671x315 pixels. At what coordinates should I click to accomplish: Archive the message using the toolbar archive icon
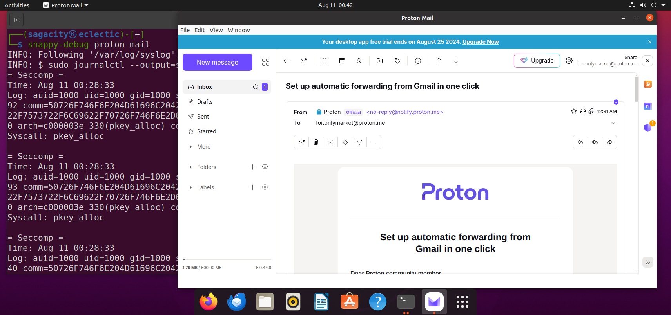click(x=342, y=61)
